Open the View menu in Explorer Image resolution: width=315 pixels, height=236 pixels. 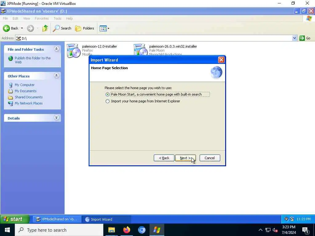(26, 18)
